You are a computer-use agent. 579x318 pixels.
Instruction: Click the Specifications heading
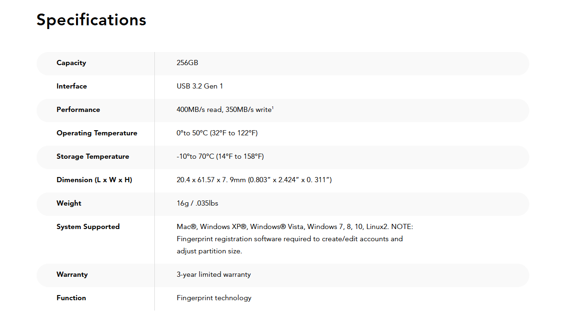tap(91, 20)
